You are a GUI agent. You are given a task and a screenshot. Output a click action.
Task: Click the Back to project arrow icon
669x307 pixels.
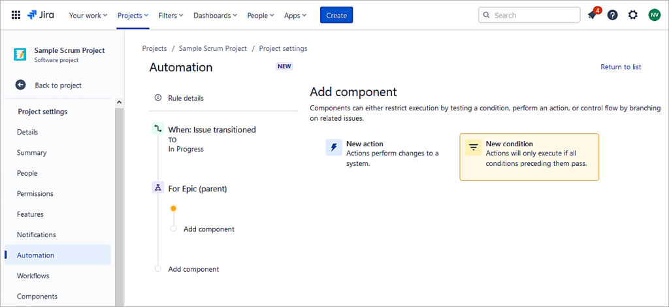coord(21,85)
